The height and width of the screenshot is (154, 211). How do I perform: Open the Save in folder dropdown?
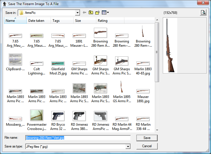tap(77, 13)
